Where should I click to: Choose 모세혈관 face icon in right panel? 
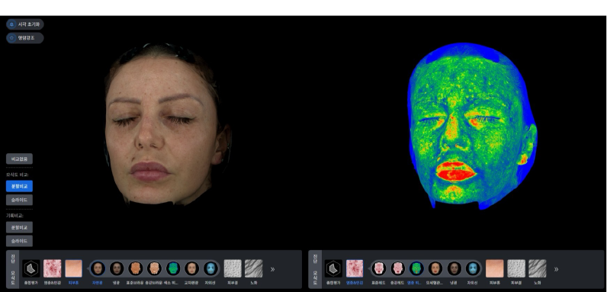pyautogui.click(x=435, y=268)
